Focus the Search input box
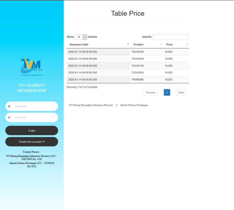Image resolution: width=234 pixels, height=210 pixels. point(171,37)
